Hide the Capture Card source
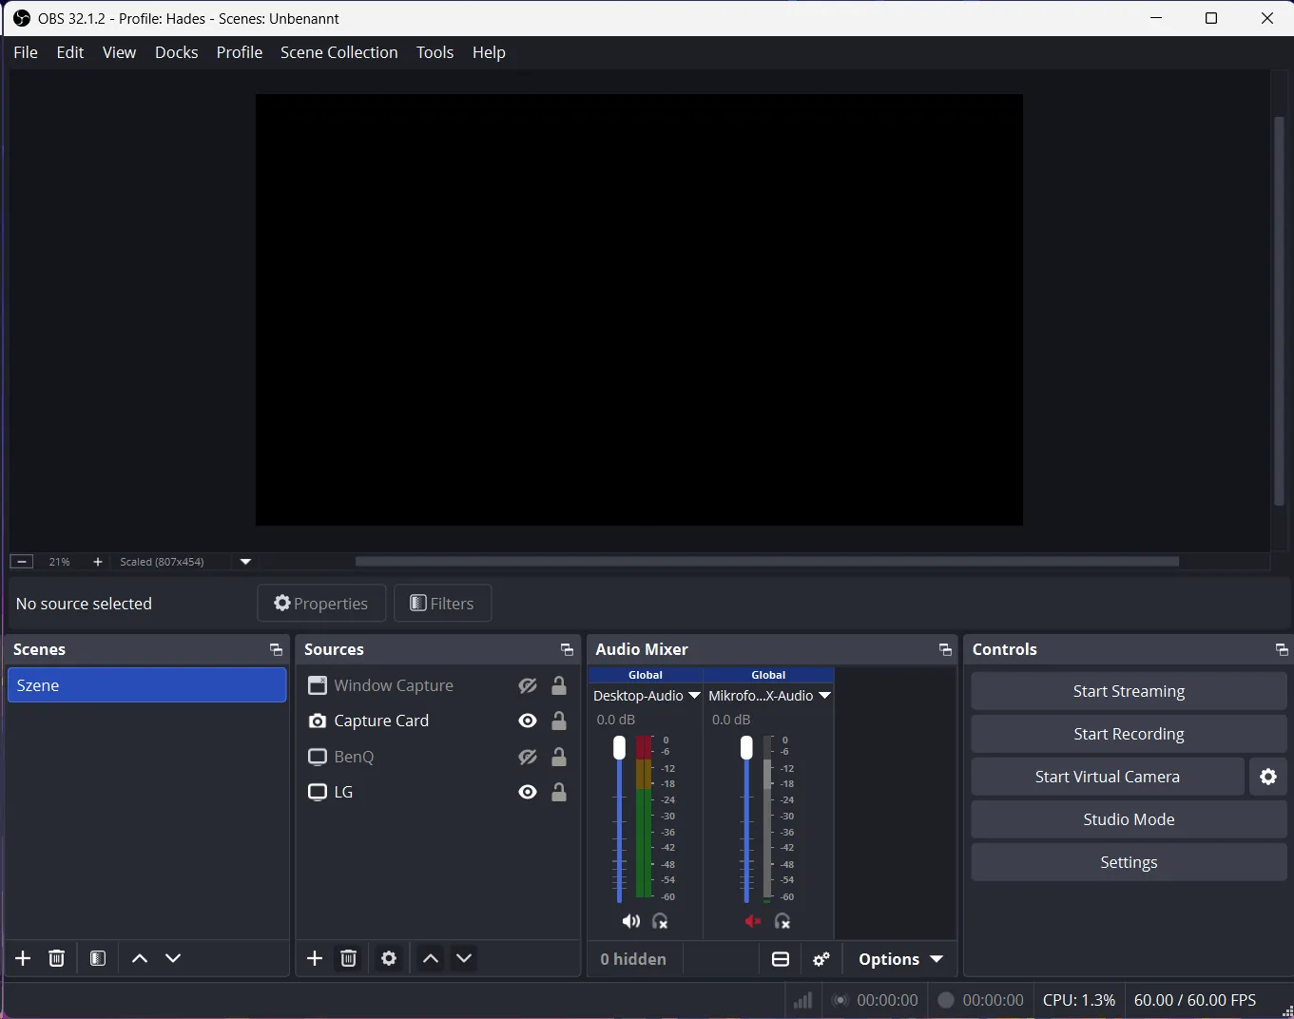 528,721
